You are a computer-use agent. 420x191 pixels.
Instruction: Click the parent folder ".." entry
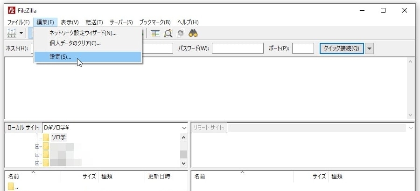coord(17,187)
